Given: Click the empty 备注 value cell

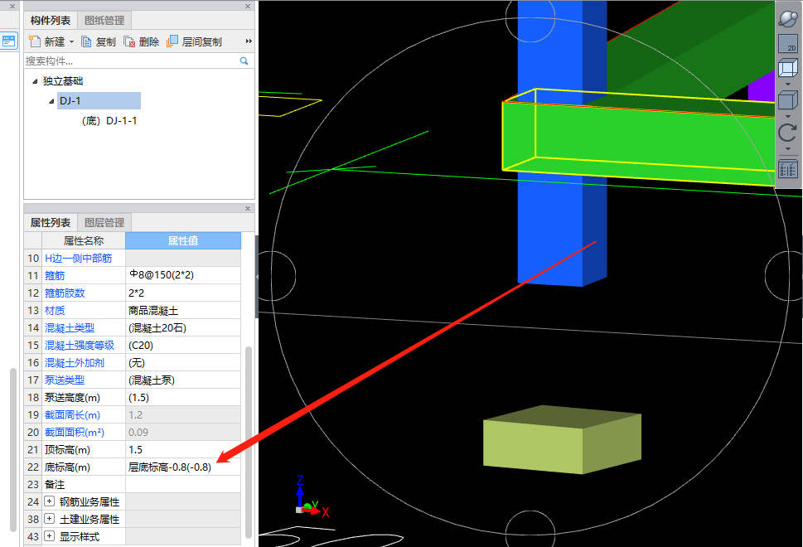Looking at the screenshot, I should coord(183,485).
